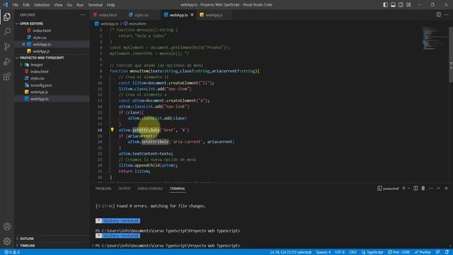Toggle panel layout icon
453x255 pixels.
pyautogui.click(x=394, y=5)
